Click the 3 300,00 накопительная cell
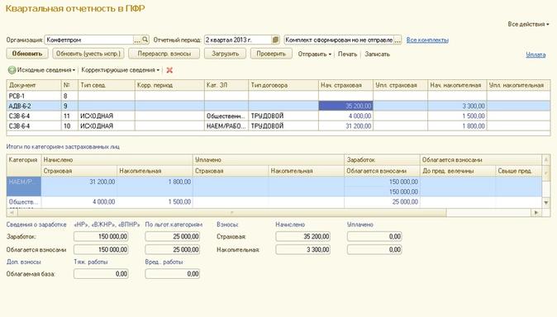 (457, 106)
